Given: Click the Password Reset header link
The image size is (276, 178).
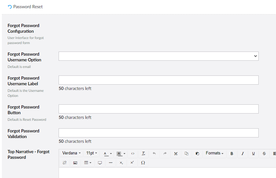Looking at the screenshot, I should tap(28, 7).
